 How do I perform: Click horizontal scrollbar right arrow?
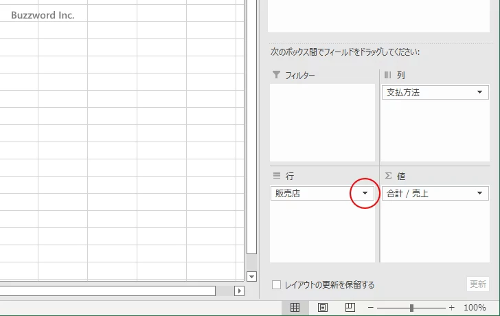point(239,291)
